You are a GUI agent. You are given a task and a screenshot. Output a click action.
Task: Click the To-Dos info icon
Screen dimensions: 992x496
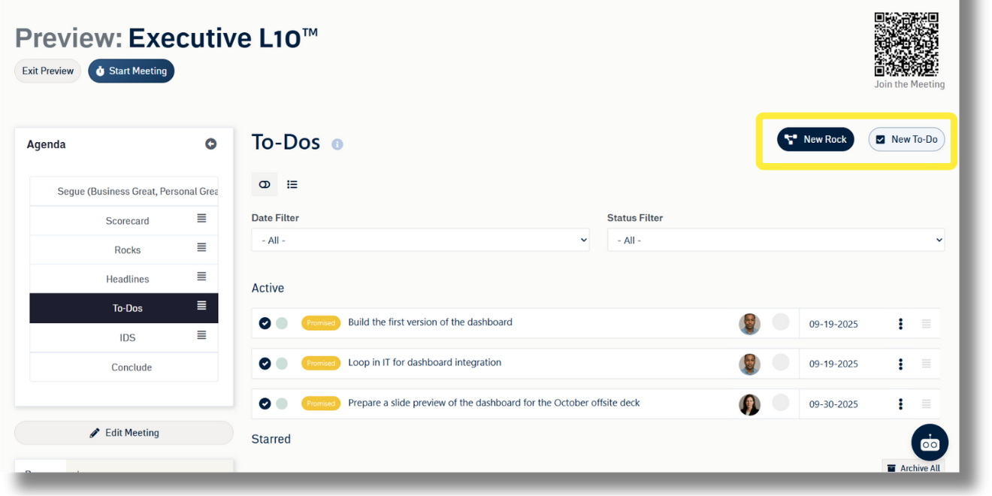337,144
